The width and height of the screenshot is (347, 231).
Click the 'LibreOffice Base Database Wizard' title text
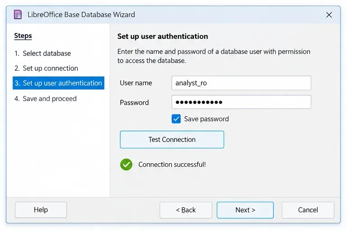tap(81, 14)
